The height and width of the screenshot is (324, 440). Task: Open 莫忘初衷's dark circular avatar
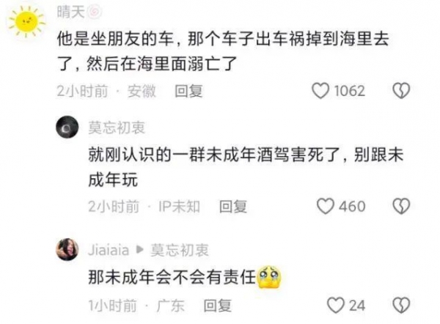click(67, 127)
